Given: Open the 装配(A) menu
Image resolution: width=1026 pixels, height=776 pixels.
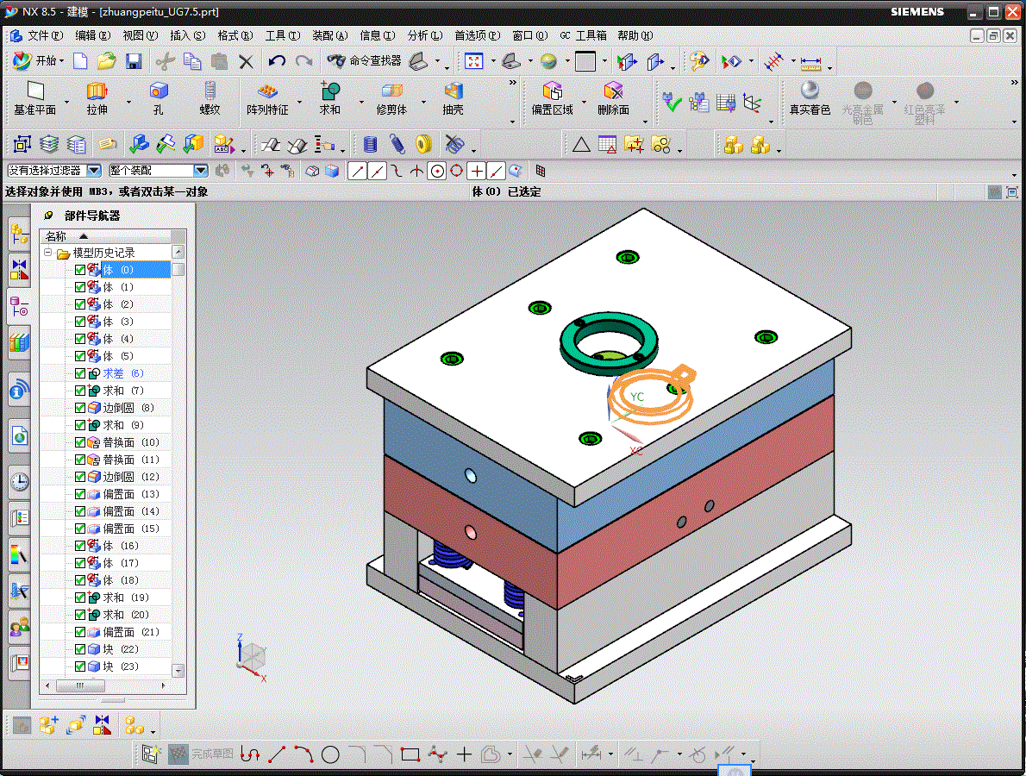Looking at the screenshot, I should click(x=329, y=35).
